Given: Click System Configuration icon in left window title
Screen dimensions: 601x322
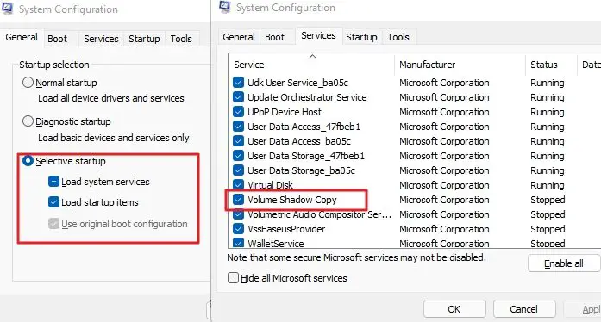Looking at the screenshot, I should [7, 8].
